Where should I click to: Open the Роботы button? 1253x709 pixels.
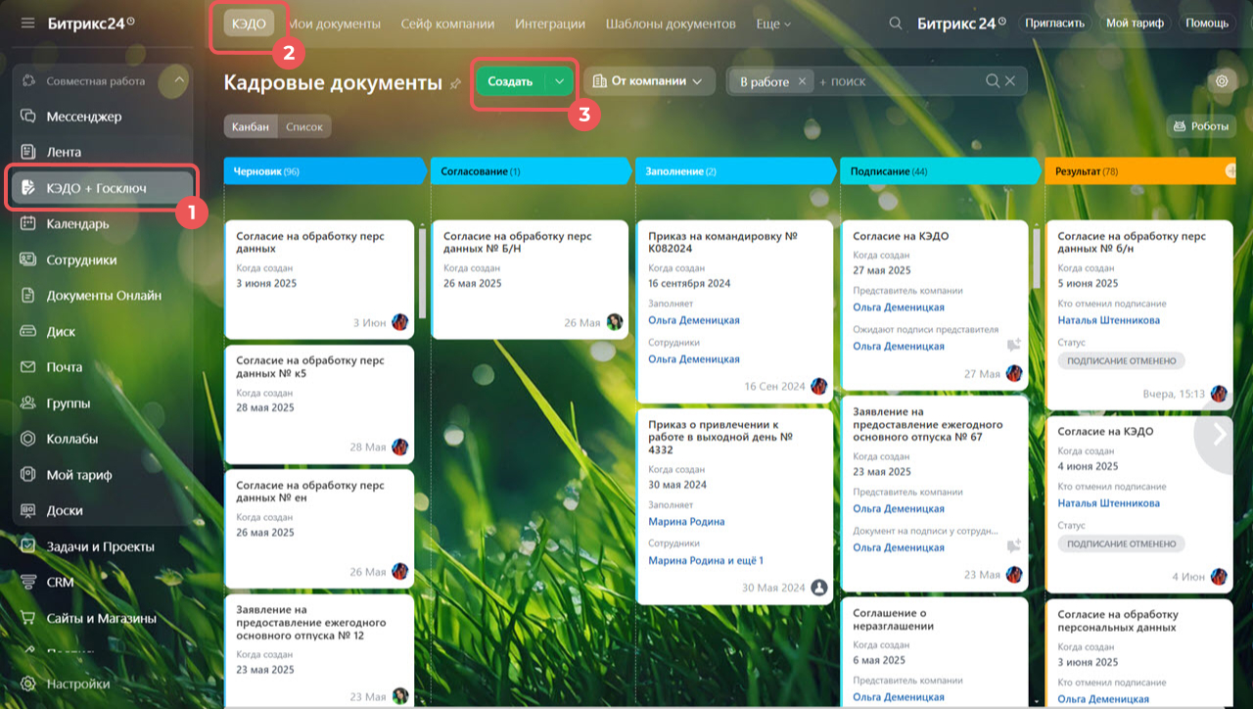pos(1201,126)
